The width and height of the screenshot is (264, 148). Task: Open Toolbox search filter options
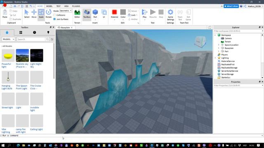tap(52, 39)
